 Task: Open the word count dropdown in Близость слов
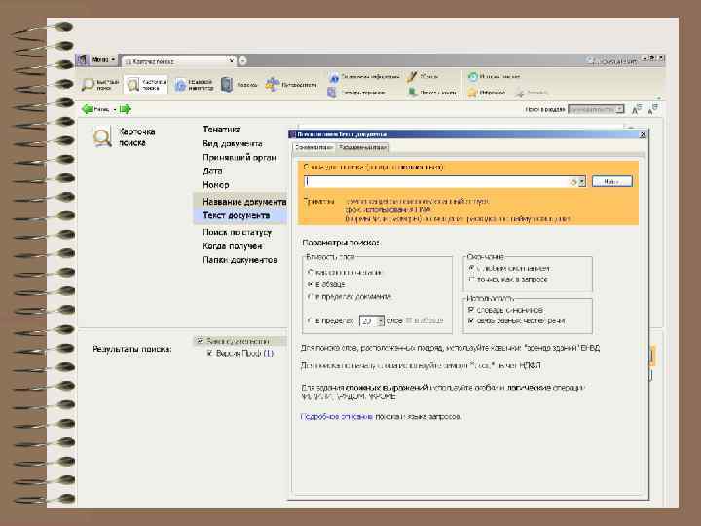coord(380,321)
